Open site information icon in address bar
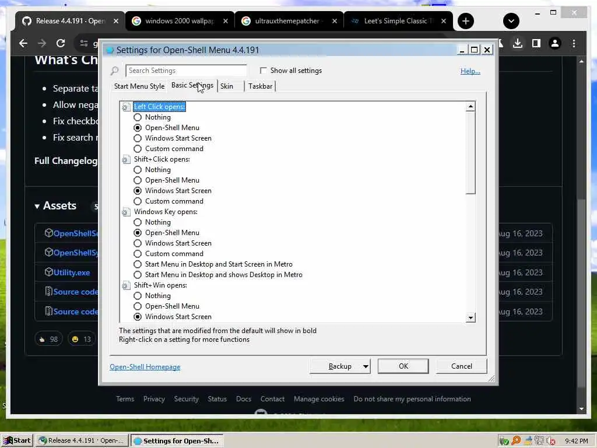Viewport: 597px width, 448px height. click(x=84, y=43)
